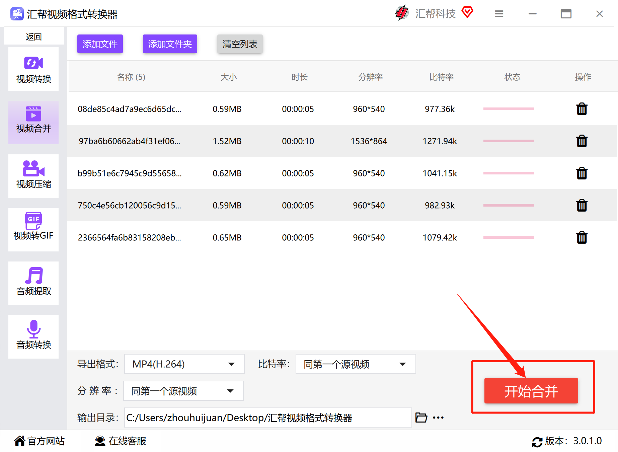Click the 添加文件 button
Image resolution: width=618 pixels, height=452 pixels.
coord(100,44)
